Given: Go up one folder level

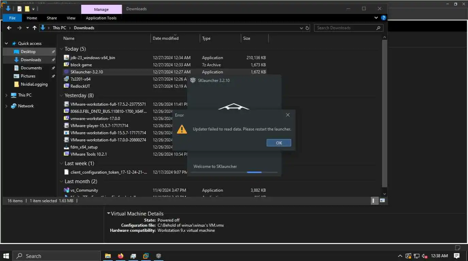Looking at the screenshot, I should point(34,28).
